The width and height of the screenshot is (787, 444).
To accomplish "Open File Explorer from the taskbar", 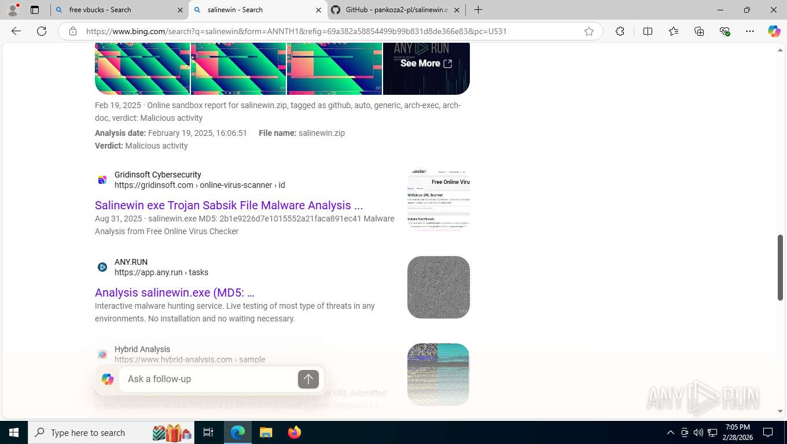I will (x=266, y=432).
